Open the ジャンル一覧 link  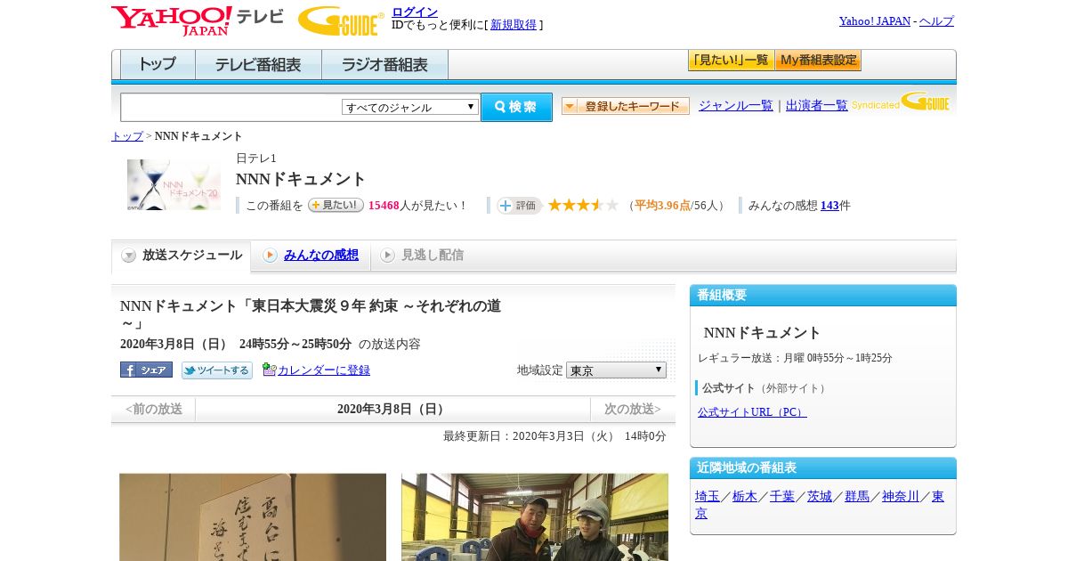(736, 105)
